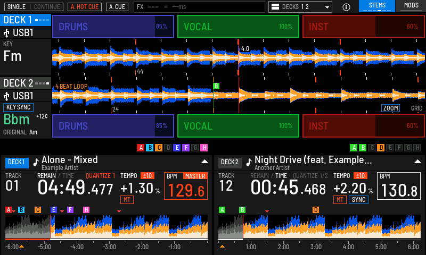Switch to the STEMS tab
The width and height of the screenshot is (426, 255).
point(377,6)
